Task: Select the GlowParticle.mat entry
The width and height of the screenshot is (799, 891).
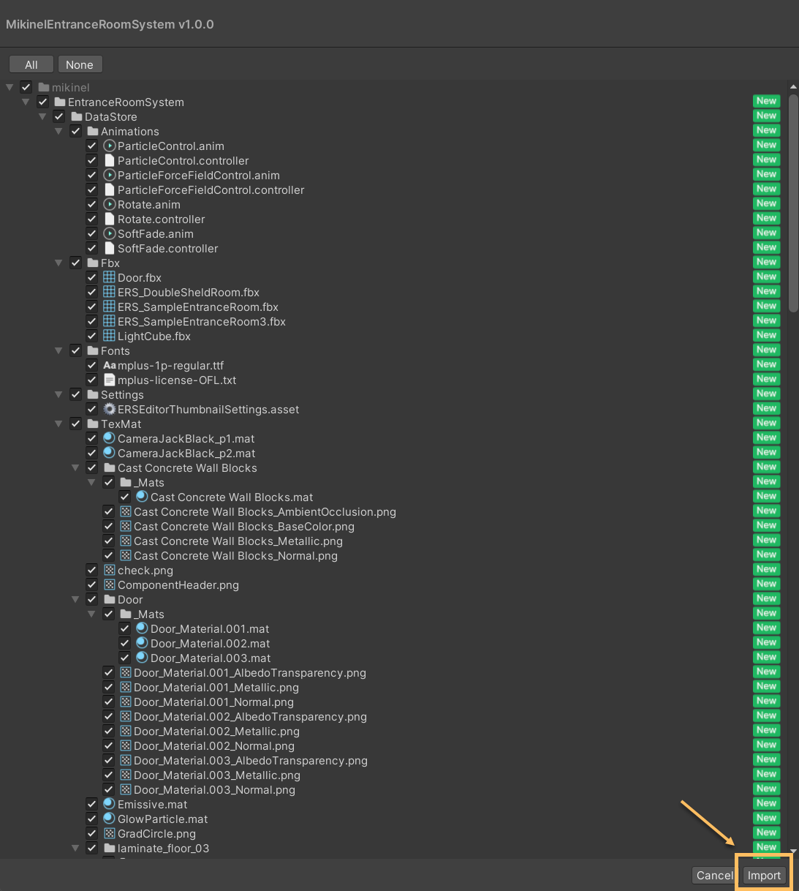Action: click(162, 819)
